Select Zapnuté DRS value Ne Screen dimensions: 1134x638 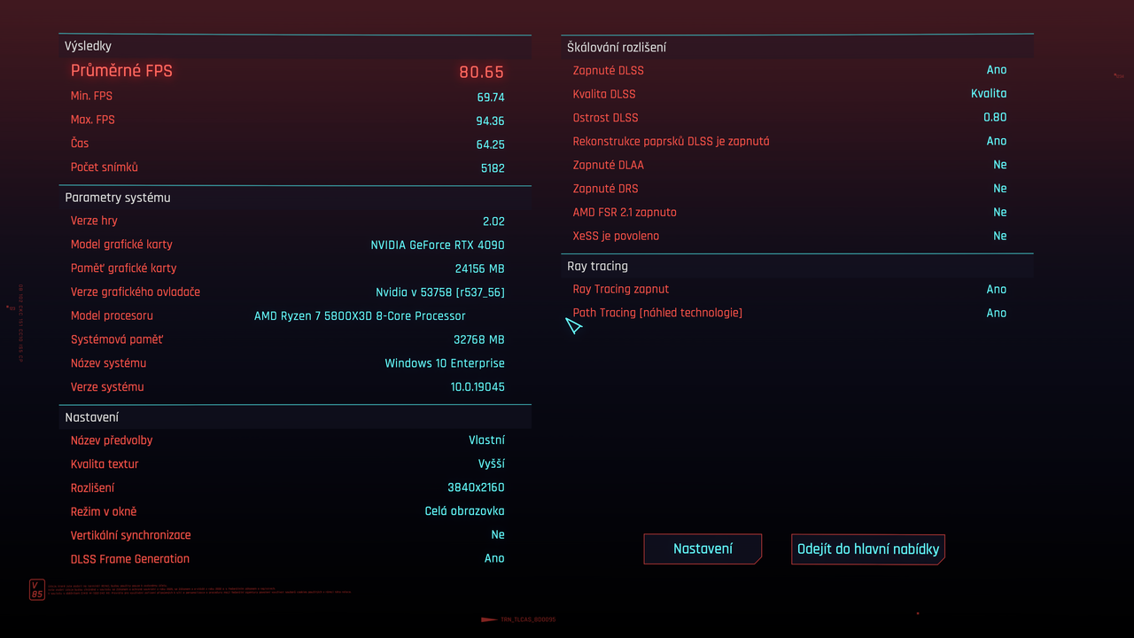(x=1000, y=189)
